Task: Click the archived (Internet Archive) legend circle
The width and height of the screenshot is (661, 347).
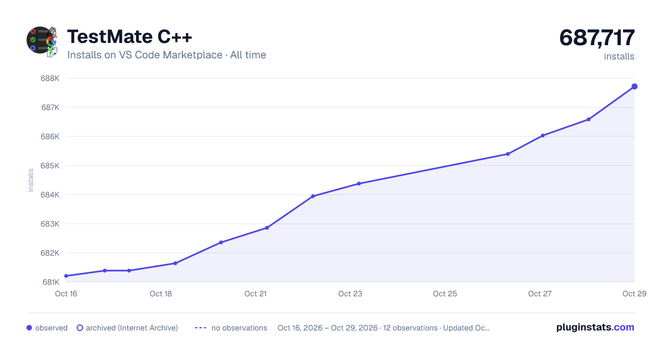Action: (80, 328)
